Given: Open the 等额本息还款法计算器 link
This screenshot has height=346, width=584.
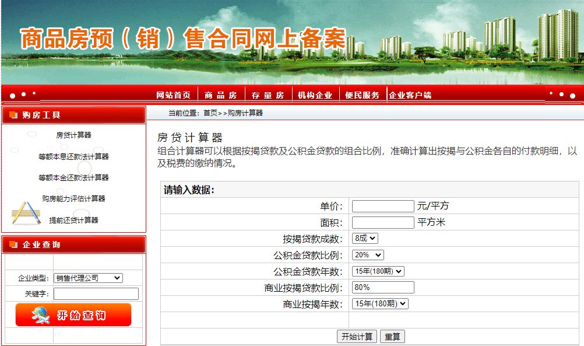Looking at the screenshot, I should coord(73,156).
